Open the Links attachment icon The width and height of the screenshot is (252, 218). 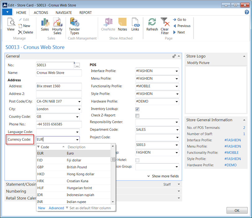click(135, 23)
